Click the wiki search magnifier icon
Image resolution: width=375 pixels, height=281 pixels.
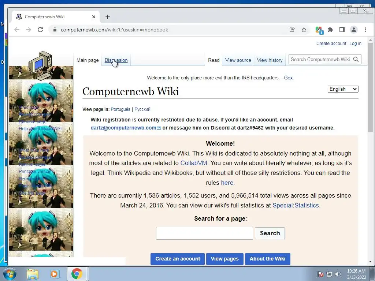[x=356, y=59]
